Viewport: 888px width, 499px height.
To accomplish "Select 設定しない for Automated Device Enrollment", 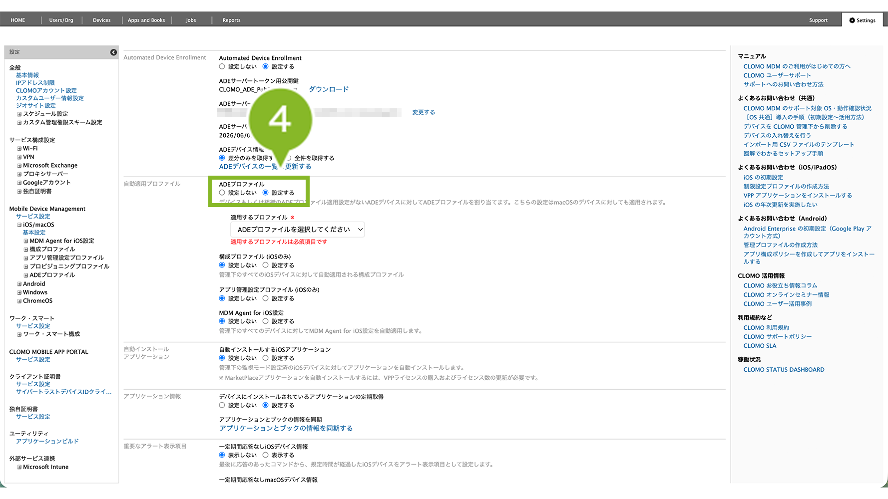I will 222,66.
